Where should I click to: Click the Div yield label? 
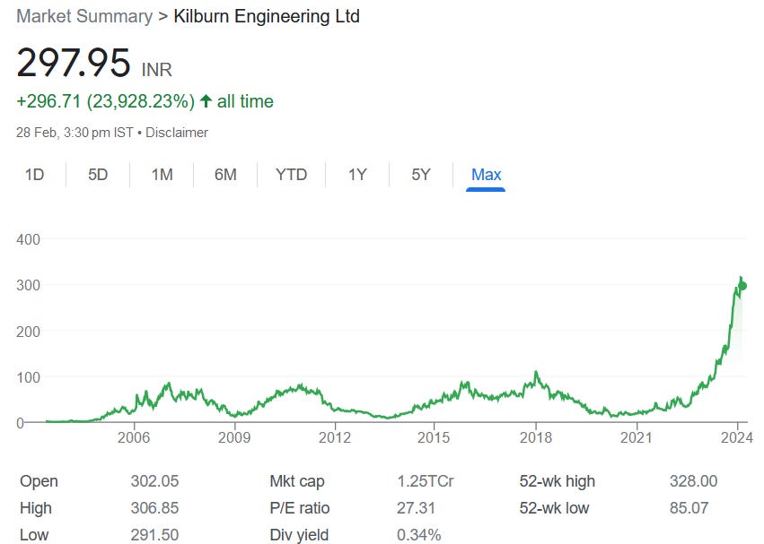pyautogui.click(x=299, y=535)
